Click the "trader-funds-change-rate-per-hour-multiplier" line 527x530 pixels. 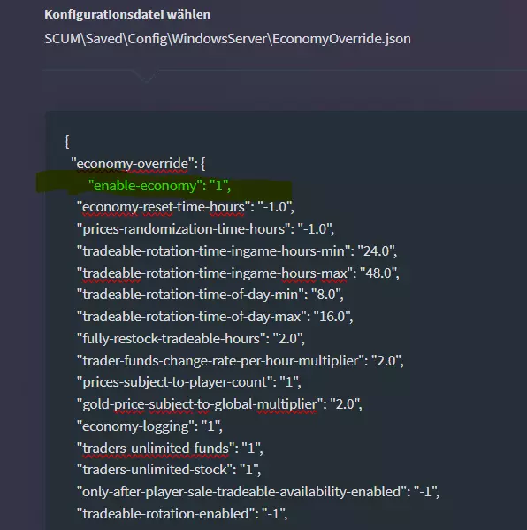coord(241,361)
